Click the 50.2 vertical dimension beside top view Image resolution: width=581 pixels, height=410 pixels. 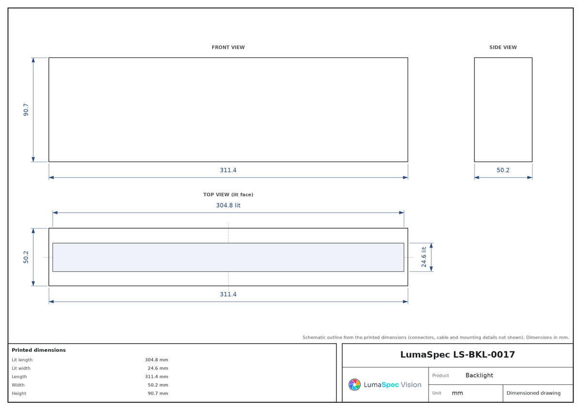coord(26,257)
